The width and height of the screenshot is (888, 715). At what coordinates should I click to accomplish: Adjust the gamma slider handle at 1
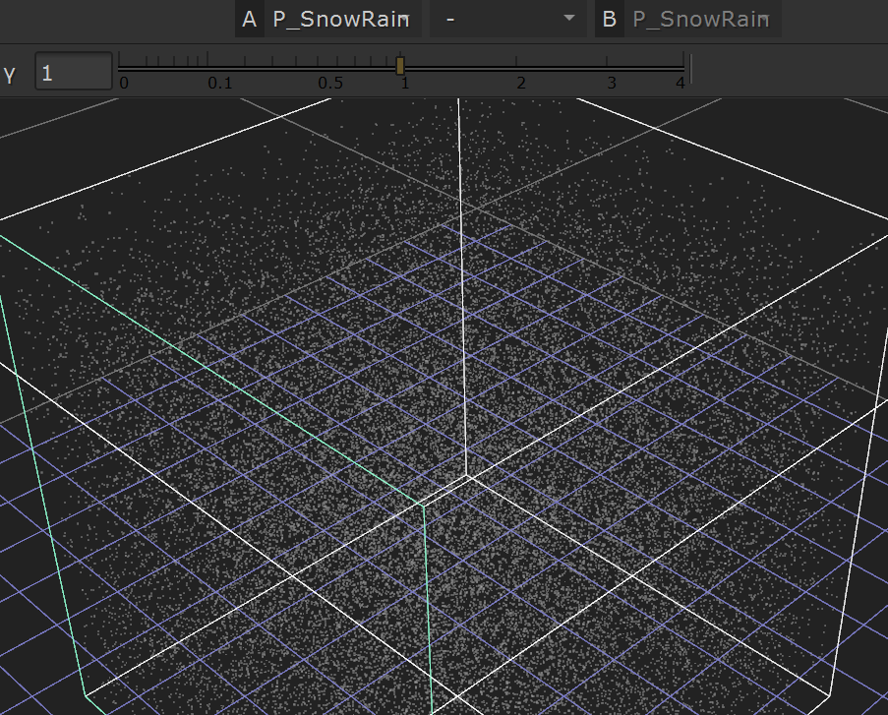pyautogui.click(x=400, y=66)
